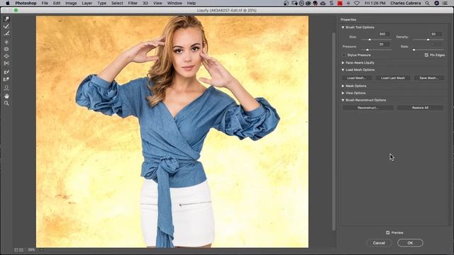Open the Image menu
454x255 pixels.
pyautogui.click(x=71, y=3)
